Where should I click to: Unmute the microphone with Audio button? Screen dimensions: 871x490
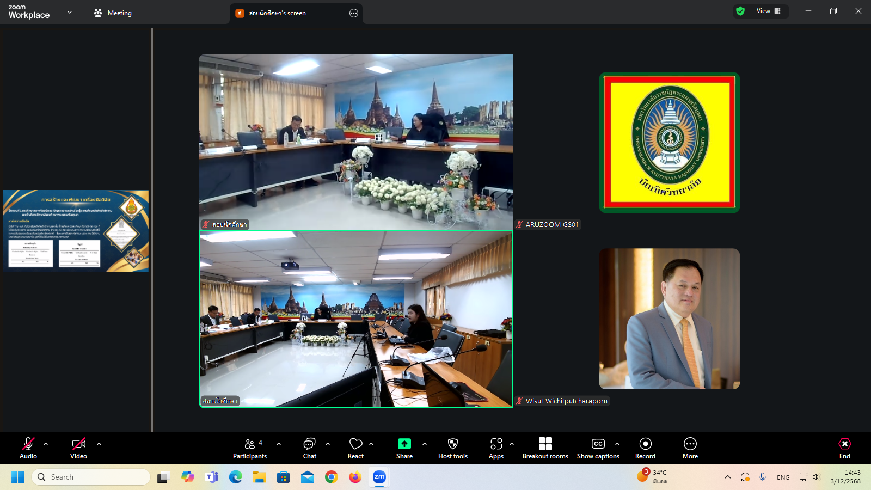click(28, 448)
